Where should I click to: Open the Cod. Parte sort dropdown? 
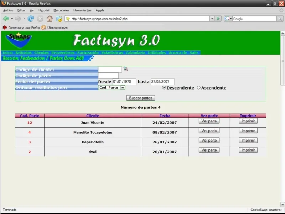coord(112,87)
